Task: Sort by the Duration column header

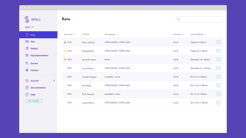Action: [177, 34]
